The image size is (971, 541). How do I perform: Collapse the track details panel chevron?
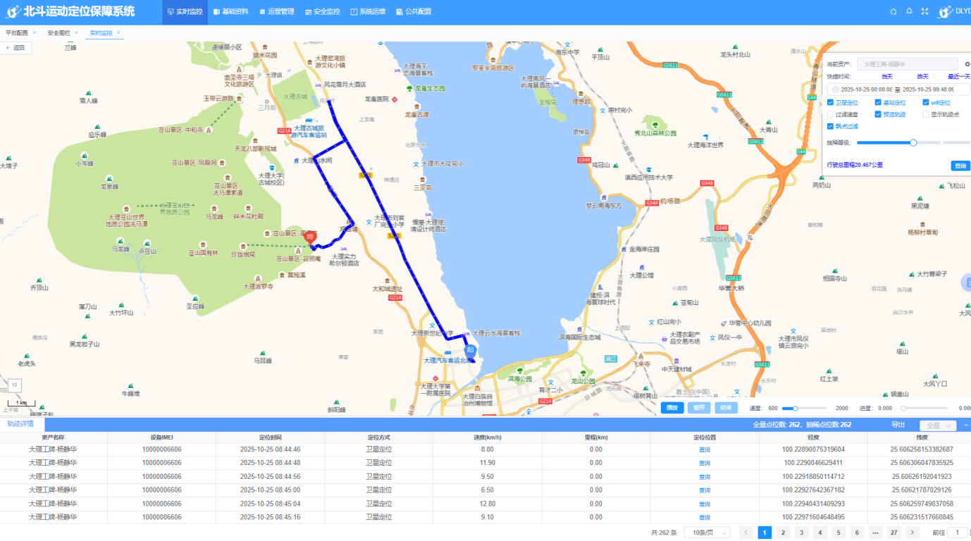pos(966,425)
